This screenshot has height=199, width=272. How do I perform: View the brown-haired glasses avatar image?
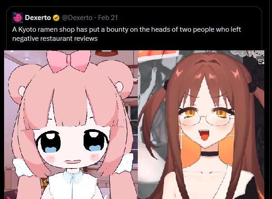click(x=201, y=125)
